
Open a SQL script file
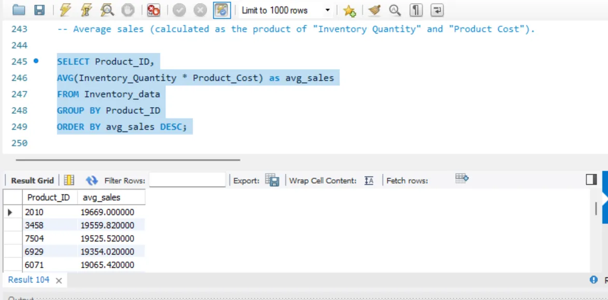click(x=19, y=10)
